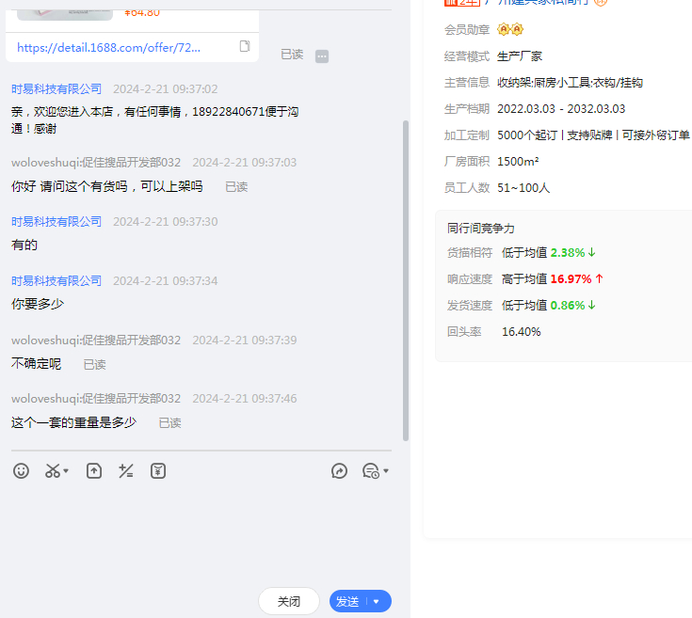The image size is (692, 618).
Task: Click sender name 时易科技有限公司 at 09:37:02
Action: (56, 89)
